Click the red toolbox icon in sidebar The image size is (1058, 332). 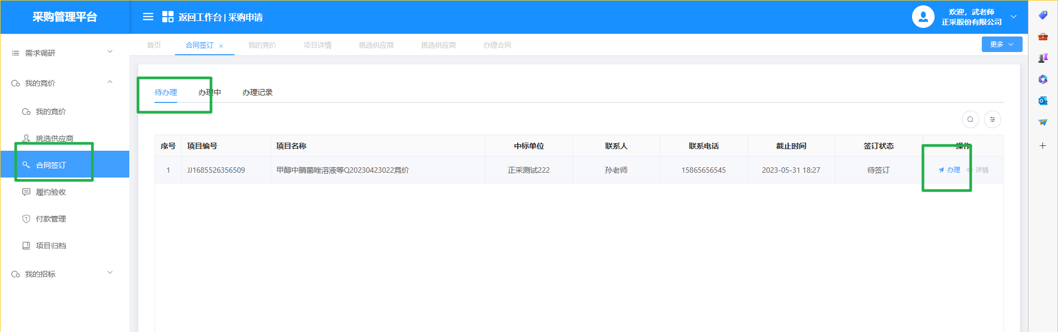pyautogui.click(x=1042, y=36)
